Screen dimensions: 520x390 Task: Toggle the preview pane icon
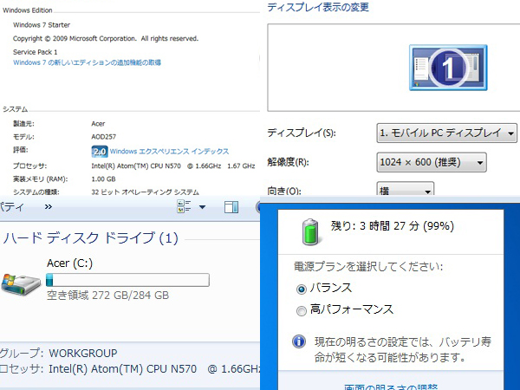pos(231,207)
